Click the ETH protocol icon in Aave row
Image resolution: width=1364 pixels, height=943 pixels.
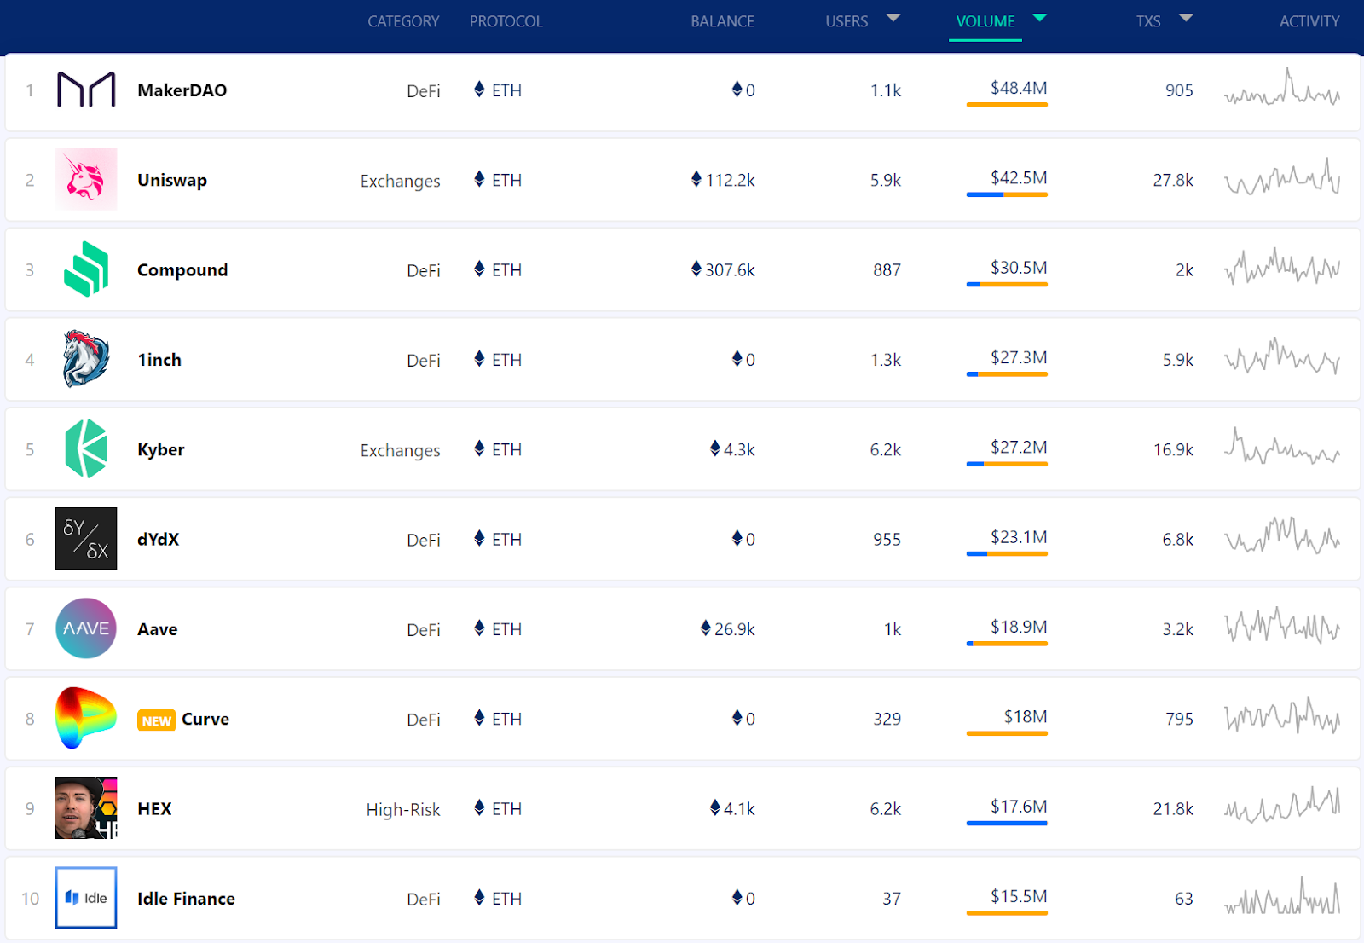coord(479,628)
